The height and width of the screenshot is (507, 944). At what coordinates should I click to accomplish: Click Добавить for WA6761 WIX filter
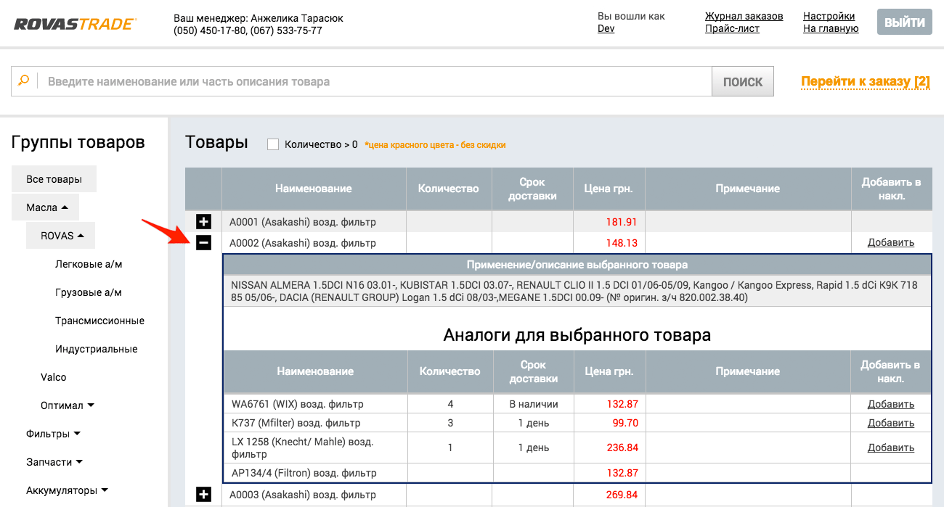pos(891,404)
